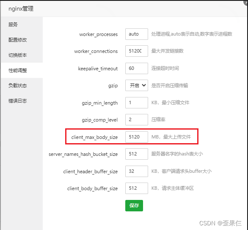Close the nginx管理 dialog

pyautogui.click(x=246, y=3)
